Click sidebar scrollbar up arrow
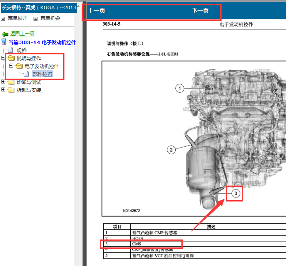The height and width of the screenshot is (266, 286). click(79, 7)
